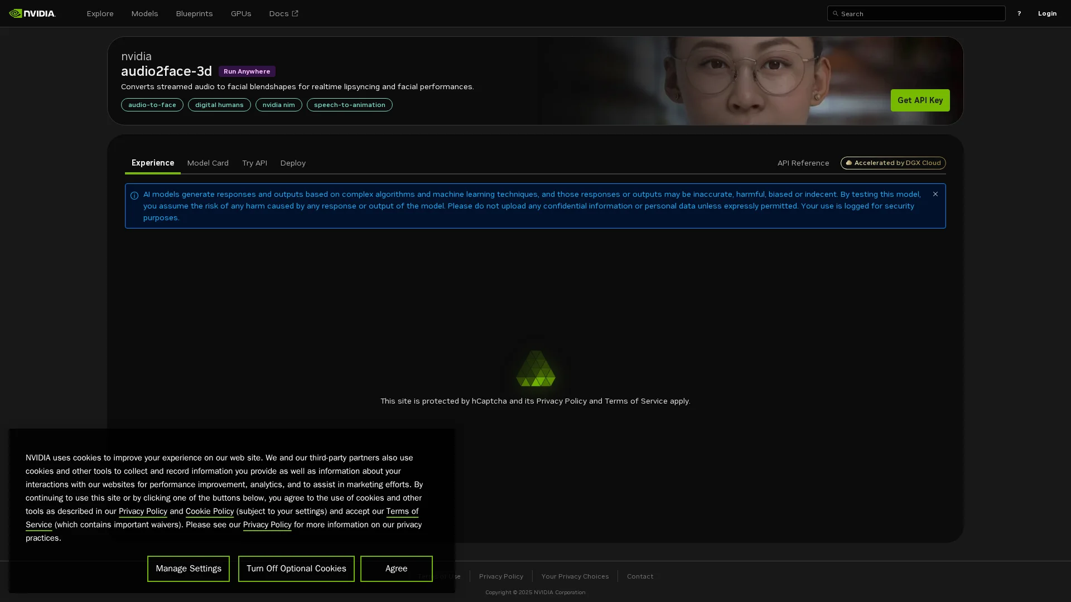Agree to cookie usage

click(396, 569)
